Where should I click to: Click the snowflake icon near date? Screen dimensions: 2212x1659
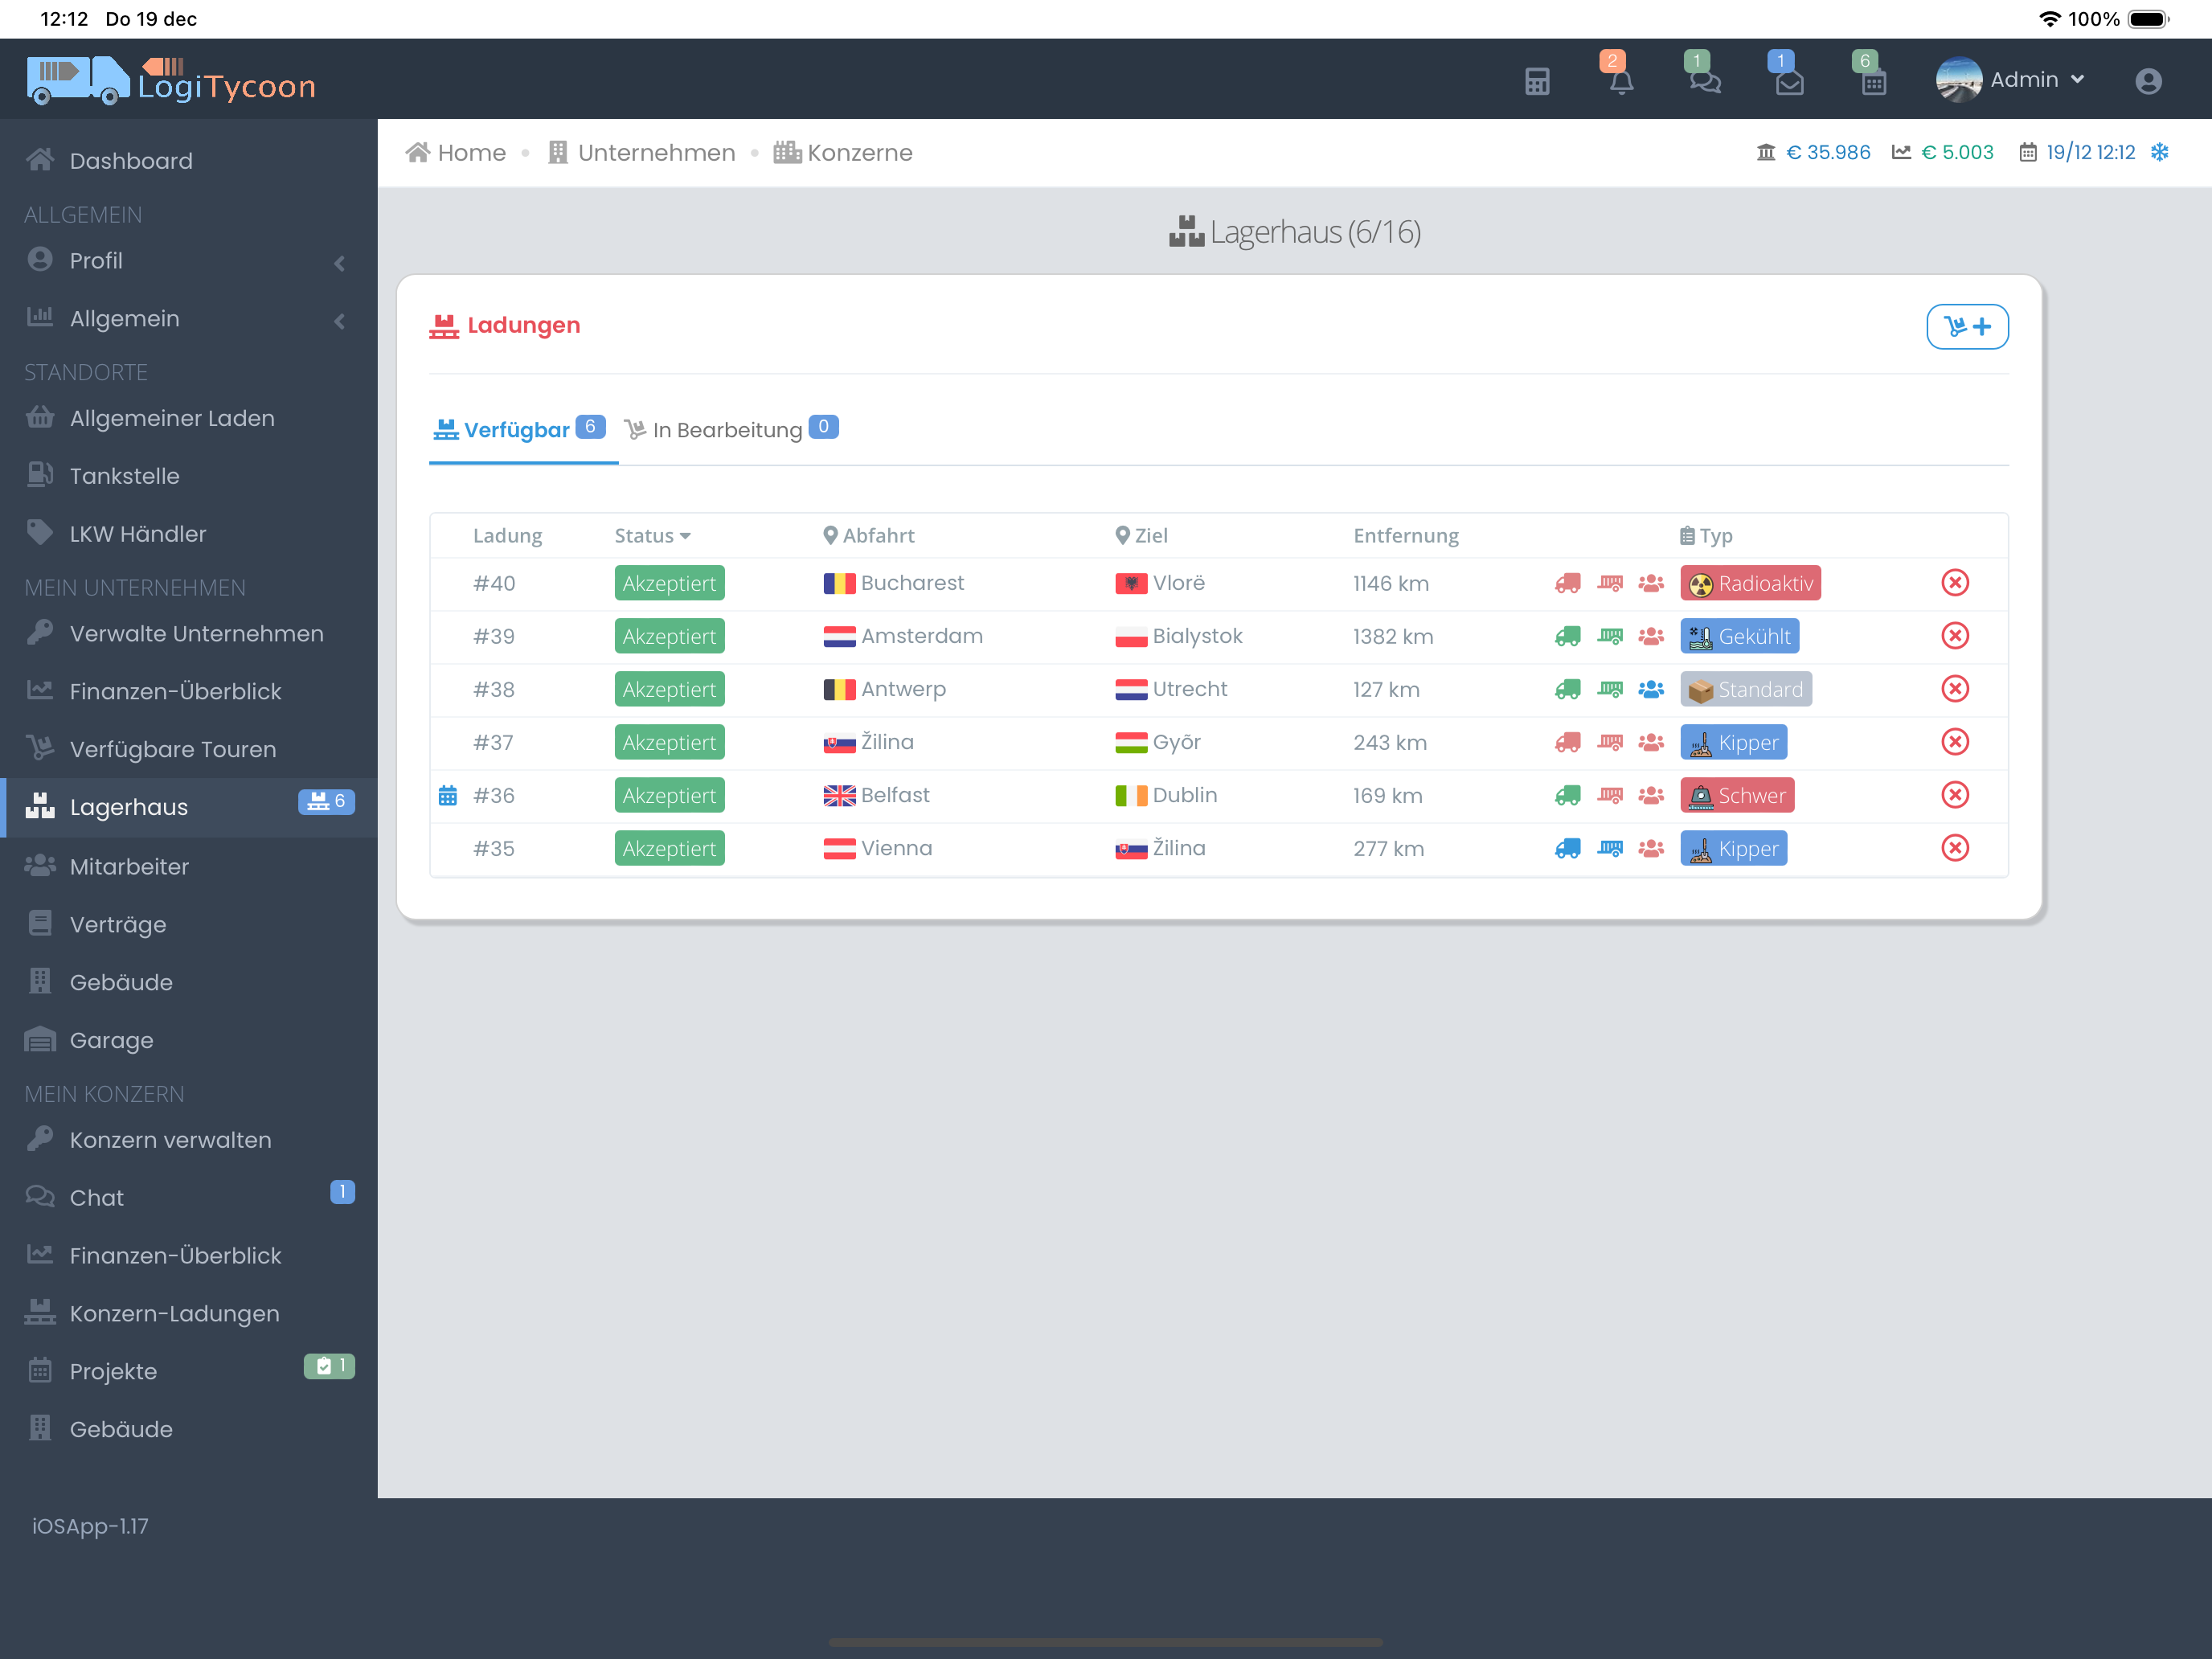click(2159, 152)
